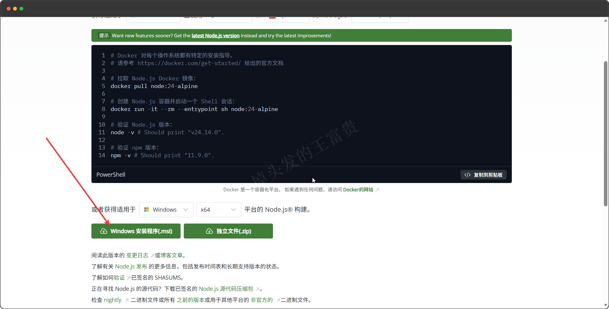Click the macOS green zoom window button
This screenshot has height=309, width=609.
(x=21, y=9)
